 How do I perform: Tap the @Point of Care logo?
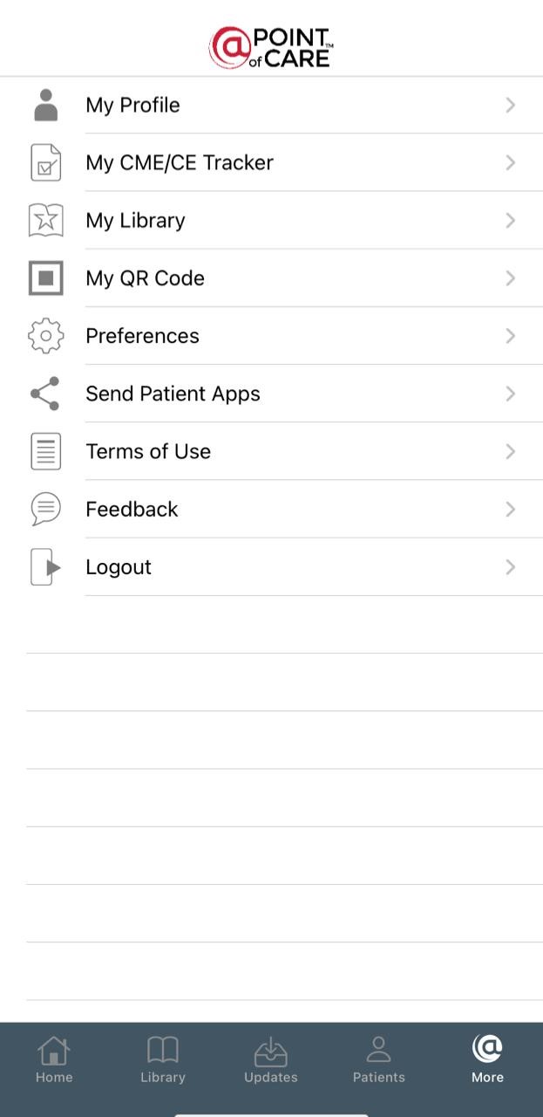coord(271,47)
